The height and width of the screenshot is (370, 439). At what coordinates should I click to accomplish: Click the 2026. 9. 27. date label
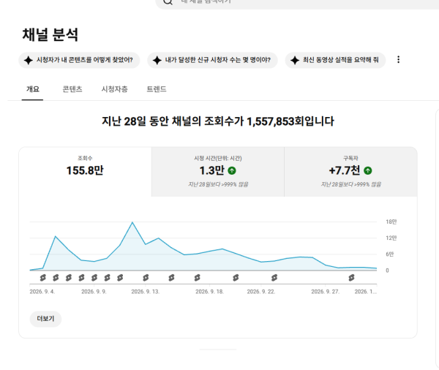pyautogui.click(x=326, y=292)
